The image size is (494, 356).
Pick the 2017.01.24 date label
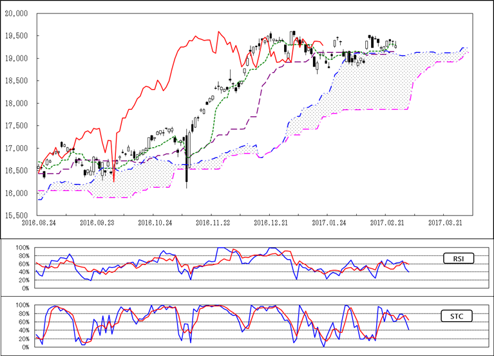(x=328, y=222)
